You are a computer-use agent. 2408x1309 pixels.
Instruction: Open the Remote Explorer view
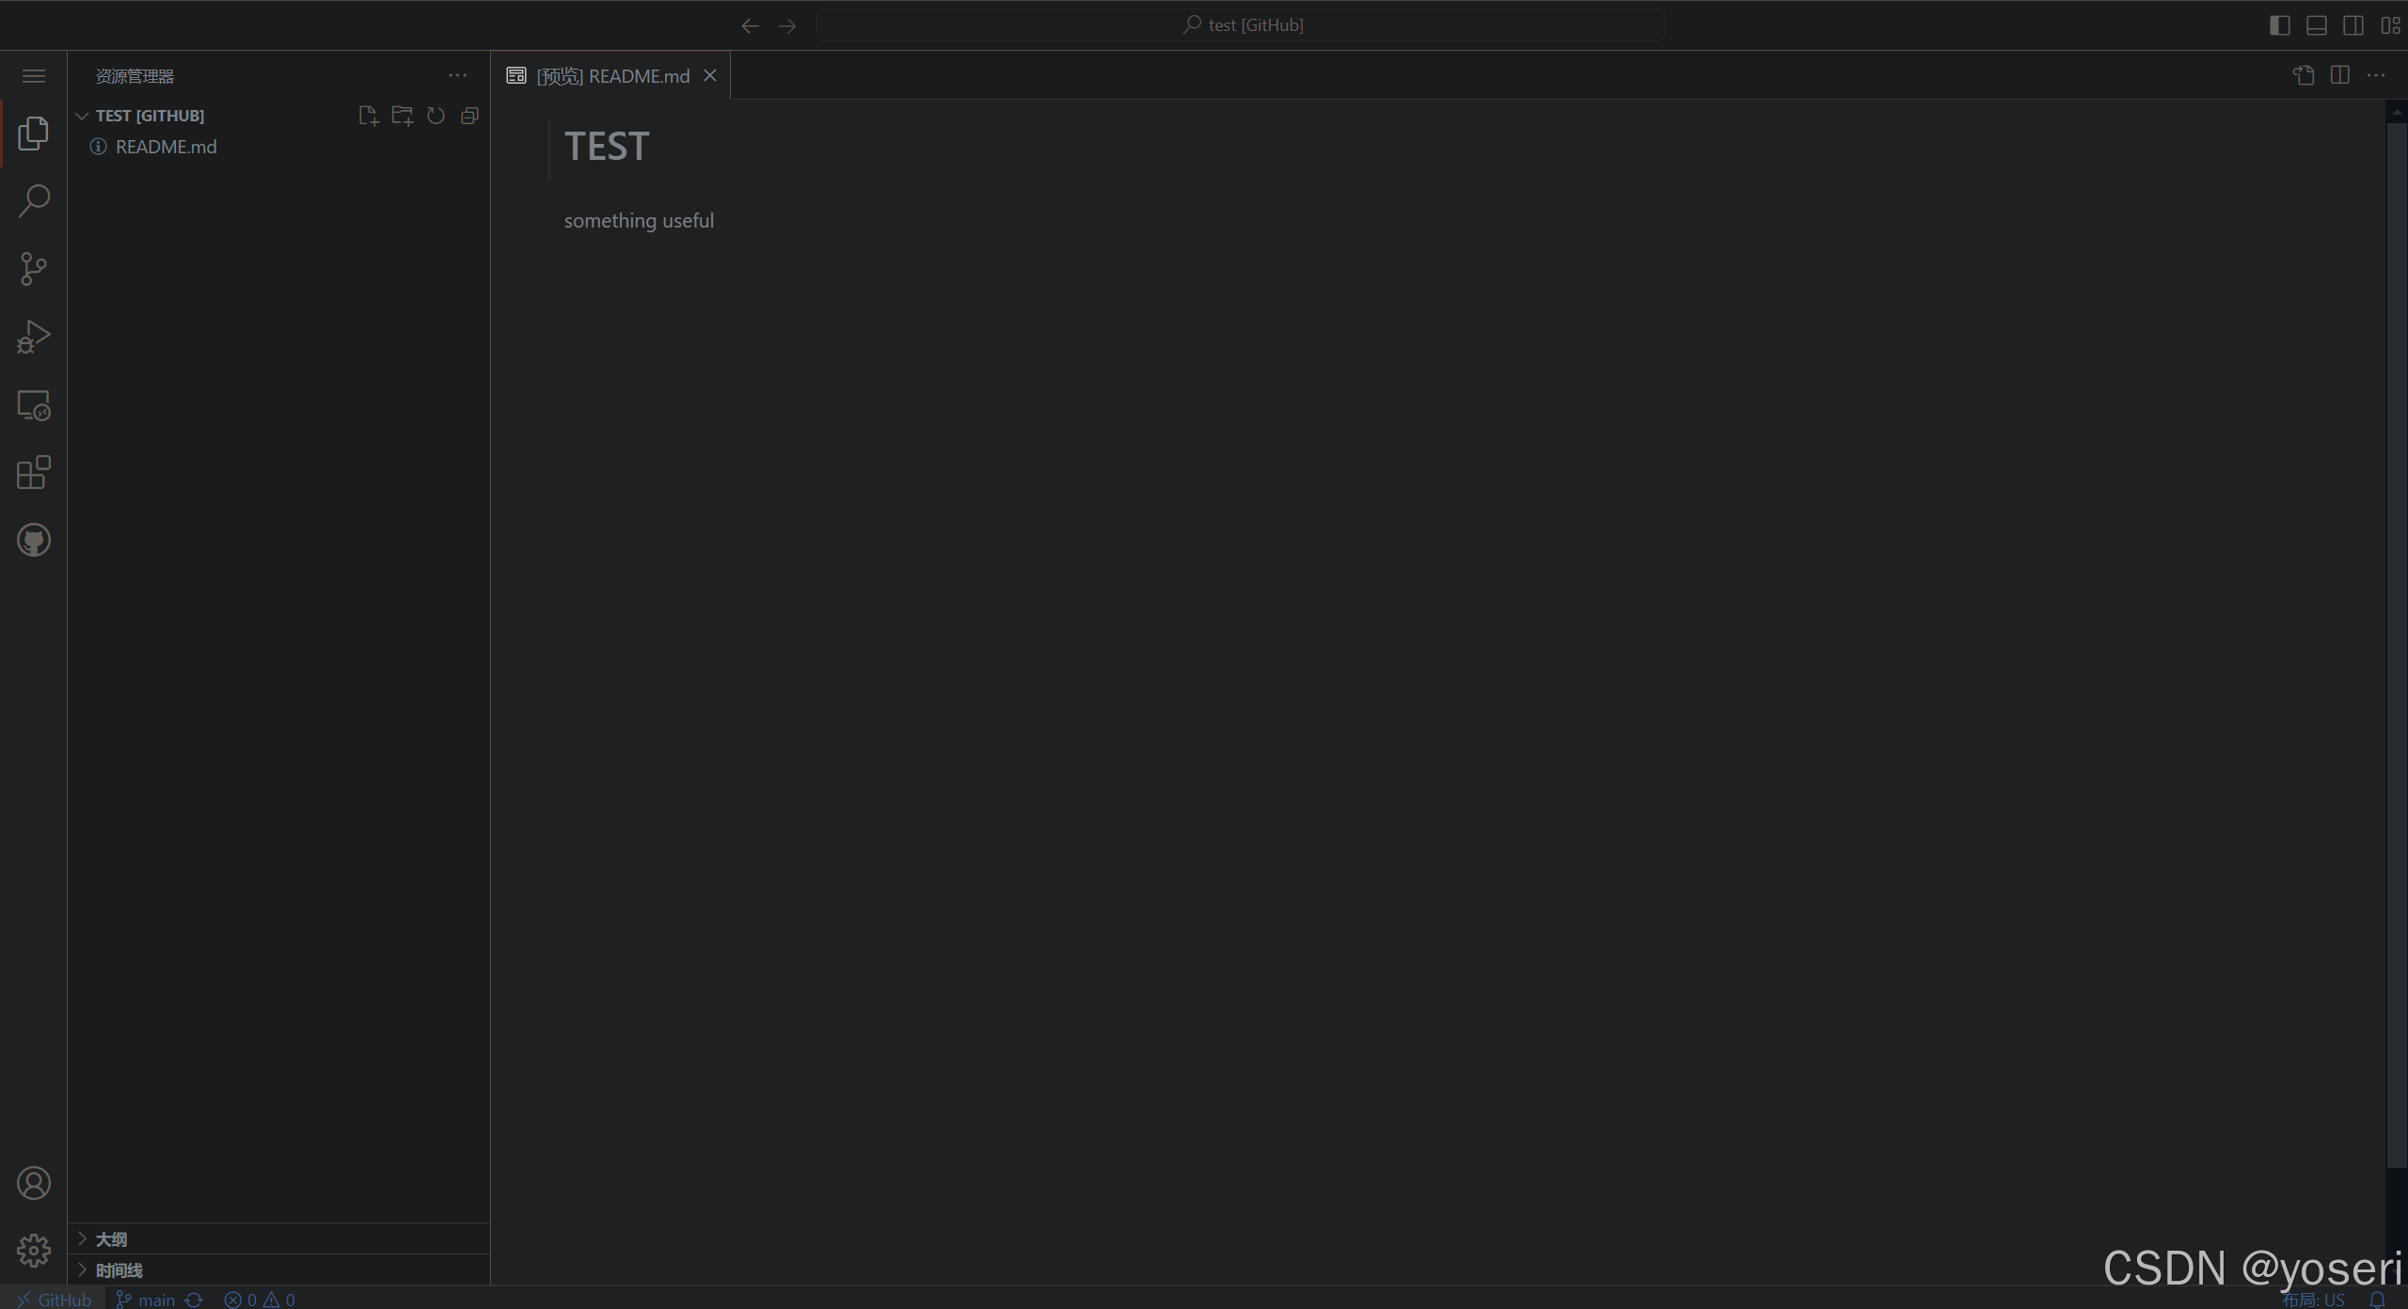point(34,405)
